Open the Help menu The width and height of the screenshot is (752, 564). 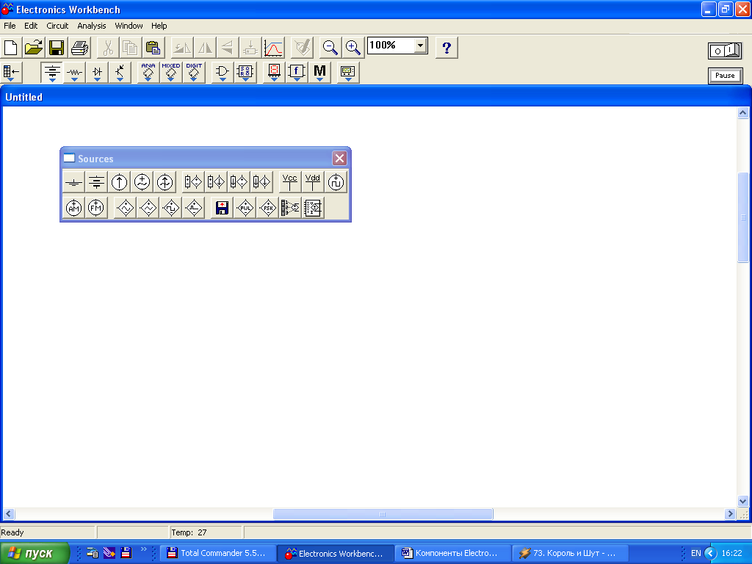[159, 26]
